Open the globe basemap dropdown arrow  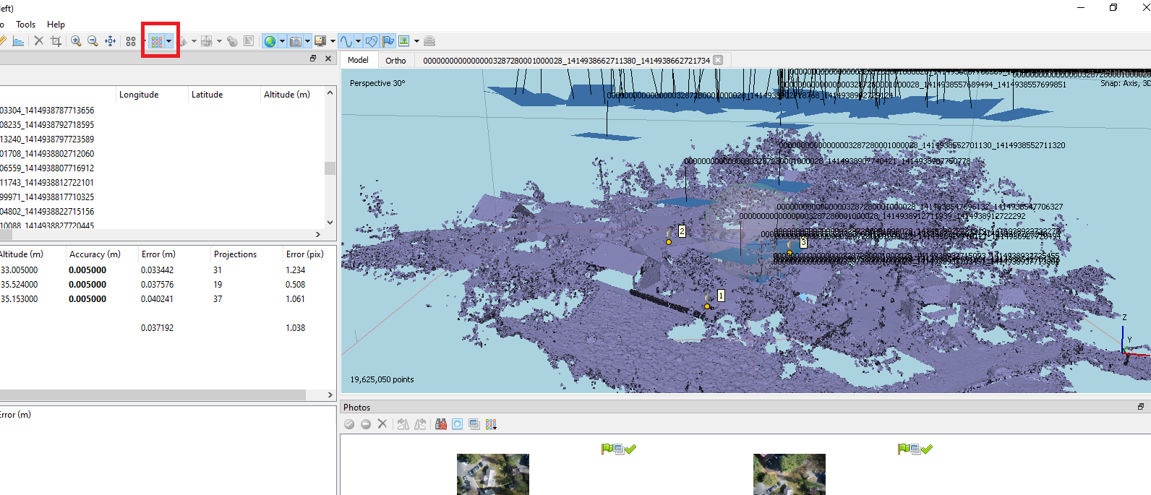coord(282,41)
